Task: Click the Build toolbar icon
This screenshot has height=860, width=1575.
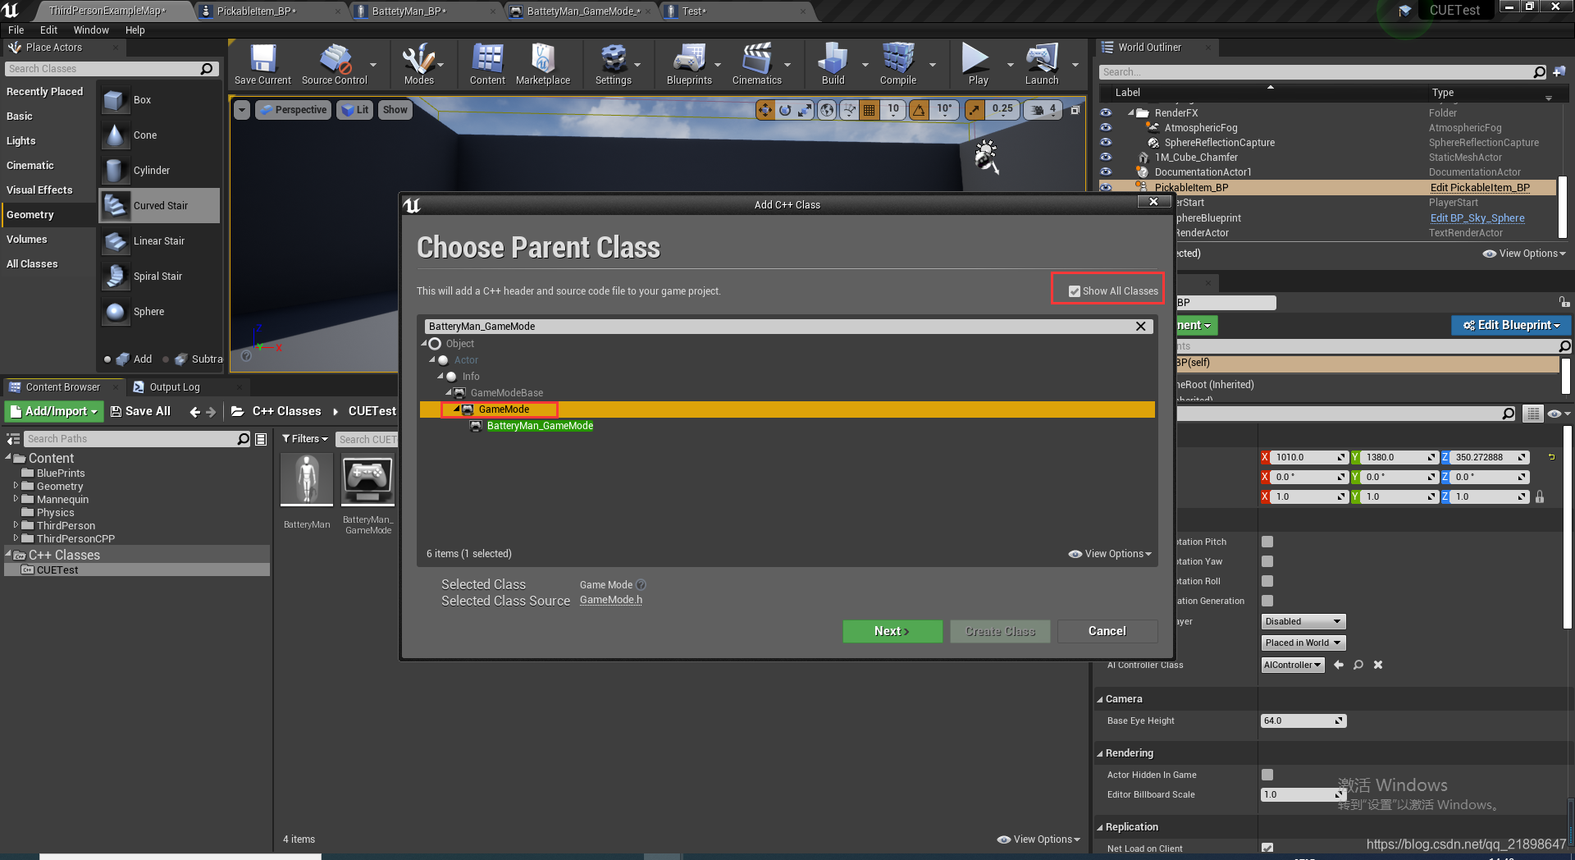Action: pyautogui.click(x=833, y=64)
